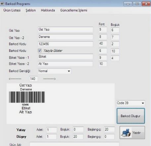Click the Üst Yazı Boşluk field showing 6
Image resolution: width=151 pixels, height=146 pixels.
pyautogui.click(x=115, y=30)
